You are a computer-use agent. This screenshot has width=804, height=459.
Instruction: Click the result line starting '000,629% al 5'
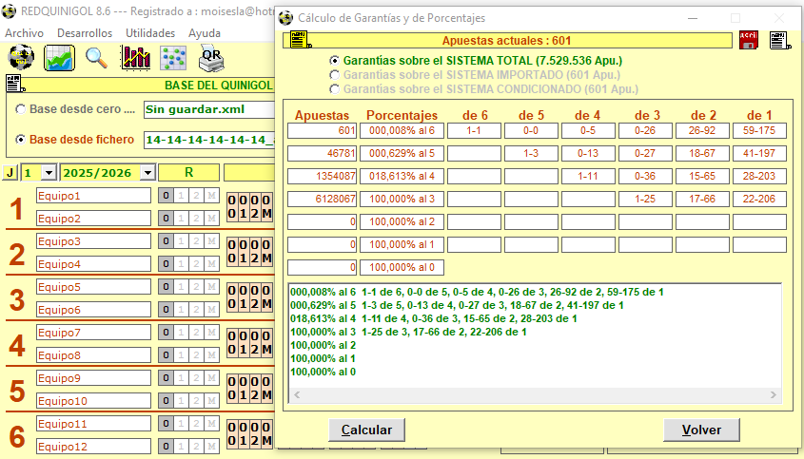458,305
